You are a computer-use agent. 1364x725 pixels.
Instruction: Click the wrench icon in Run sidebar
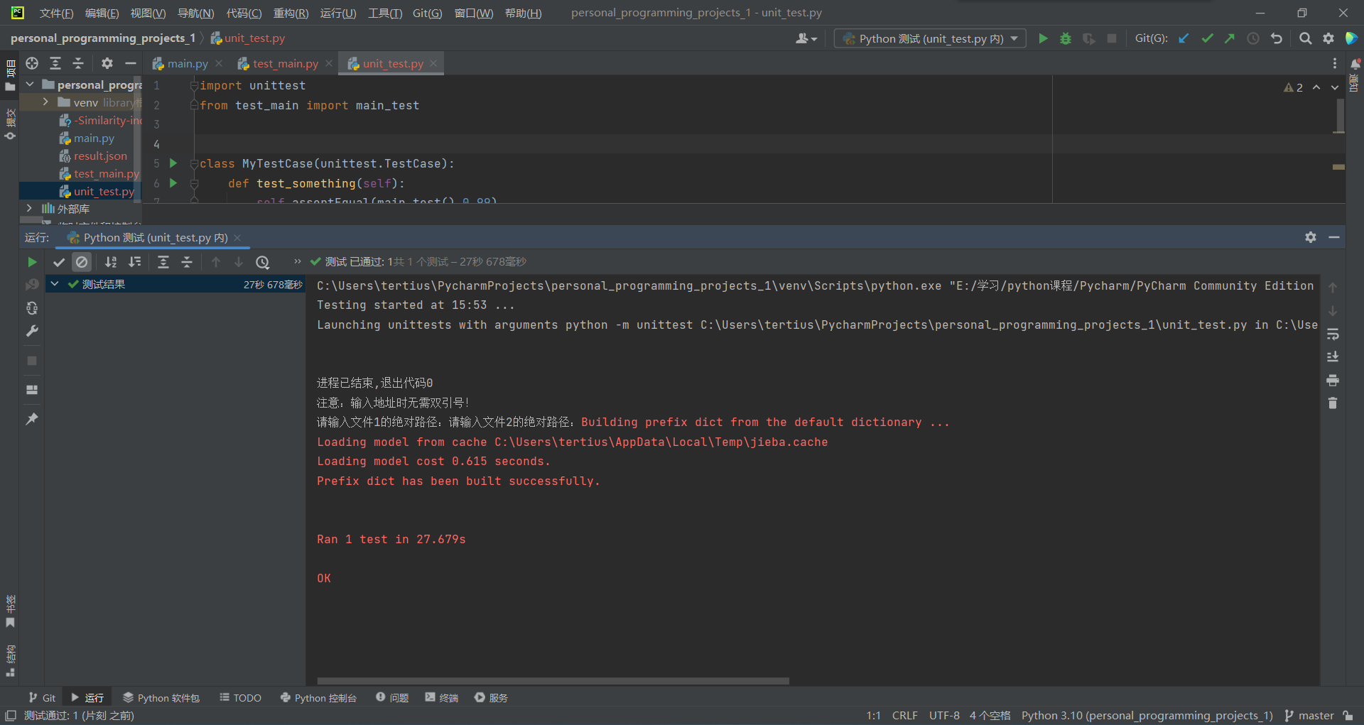point(32,332)
